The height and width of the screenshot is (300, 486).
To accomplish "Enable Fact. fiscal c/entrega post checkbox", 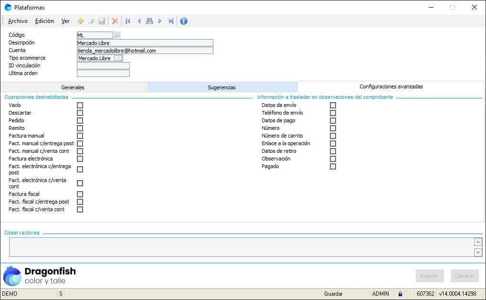I will click(80, 202).
